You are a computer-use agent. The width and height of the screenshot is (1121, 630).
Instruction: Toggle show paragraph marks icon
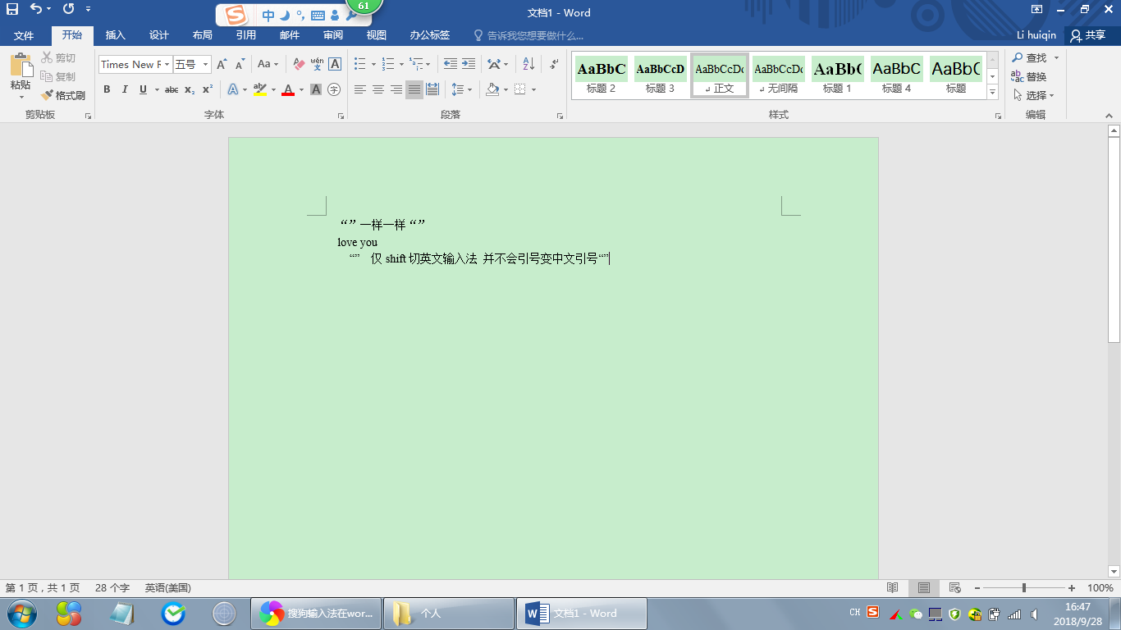tap(555, 64)
